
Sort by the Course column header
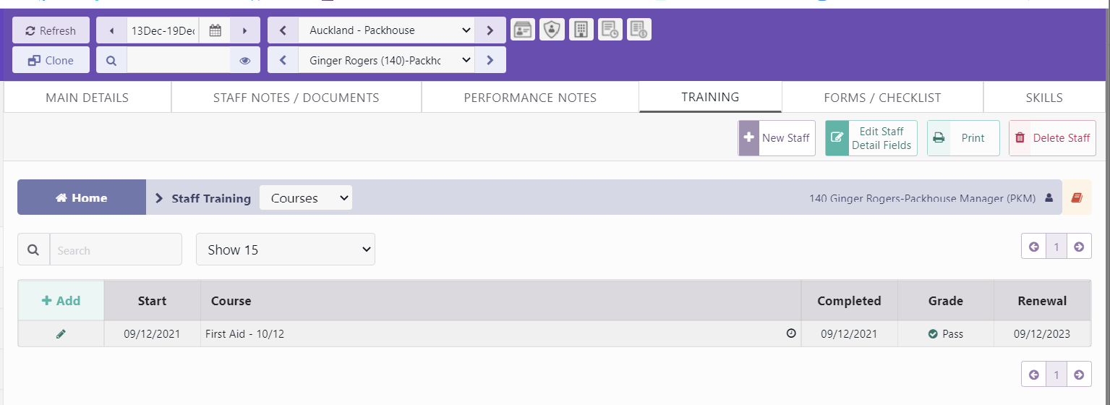tap(500, 301)
